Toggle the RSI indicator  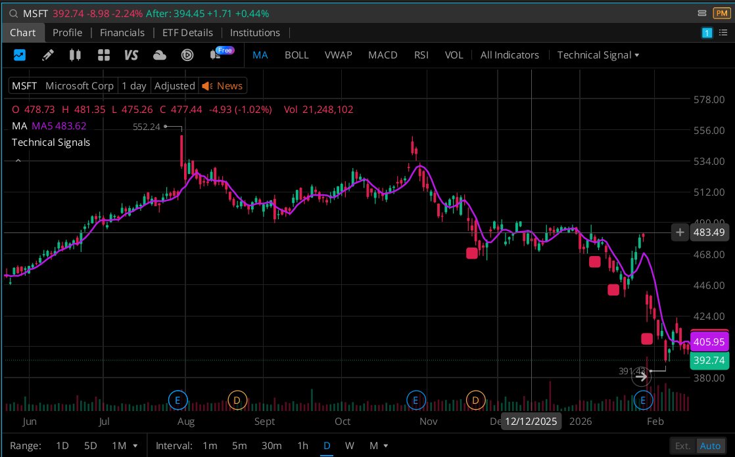click(x=421, y=55)
